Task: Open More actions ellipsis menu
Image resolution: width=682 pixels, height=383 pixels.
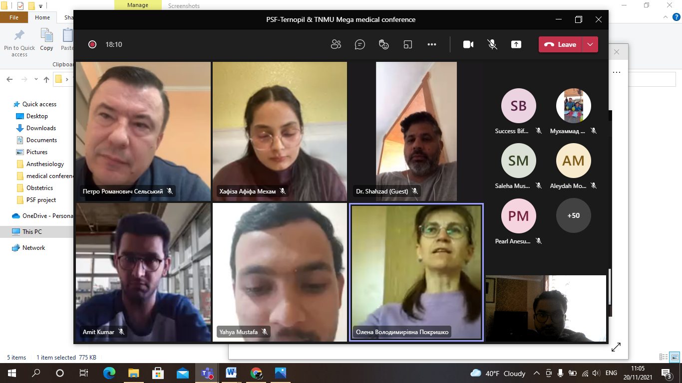Action: pyautogui.click(x=432, y=44)
